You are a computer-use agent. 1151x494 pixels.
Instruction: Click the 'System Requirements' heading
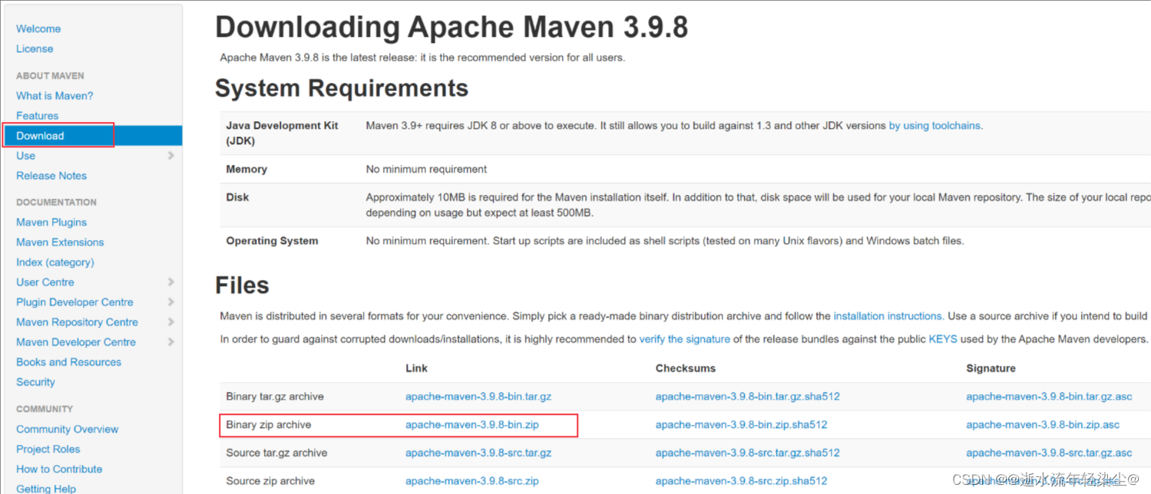[x=342, y=88]
